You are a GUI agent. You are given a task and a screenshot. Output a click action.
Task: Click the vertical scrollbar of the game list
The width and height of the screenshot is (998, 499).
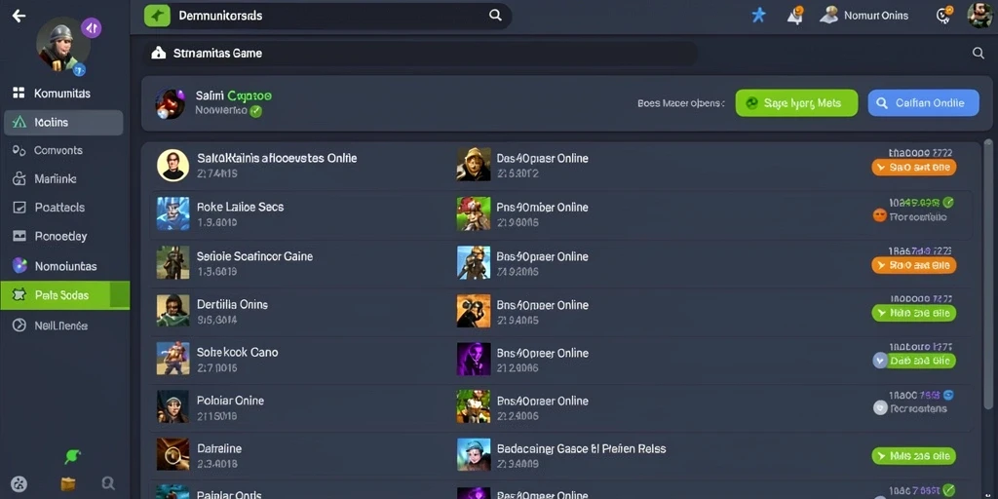(x=988, y=274)
